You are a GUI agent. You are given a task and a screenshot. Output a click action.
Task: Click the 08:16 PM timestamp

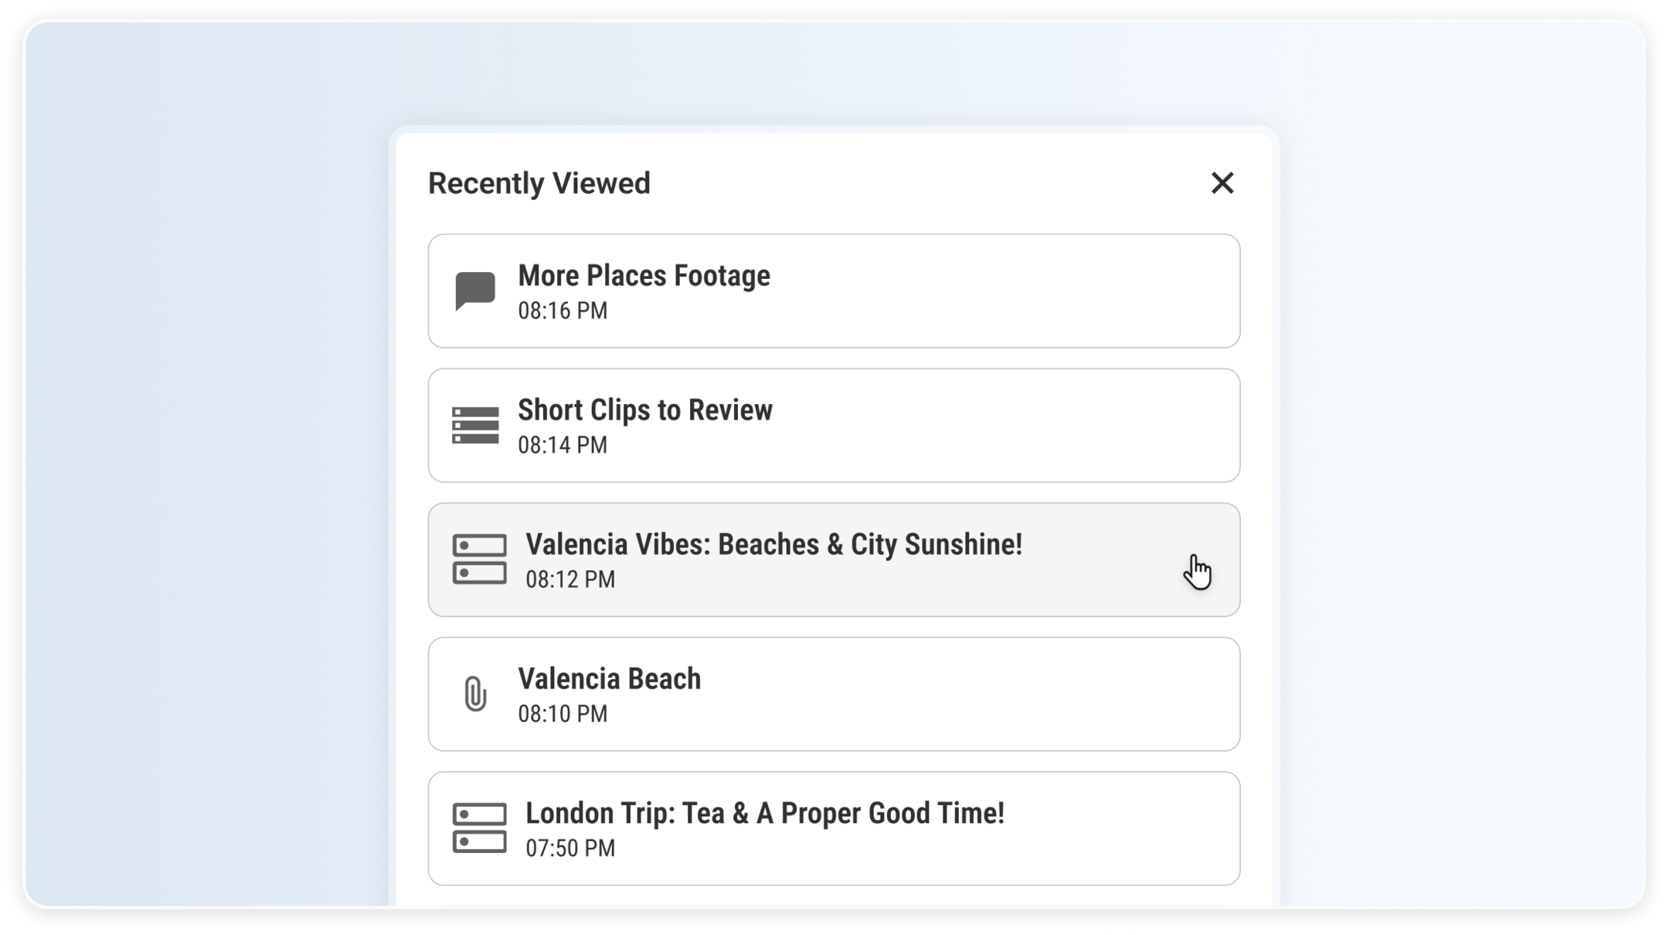click(563, 311)
